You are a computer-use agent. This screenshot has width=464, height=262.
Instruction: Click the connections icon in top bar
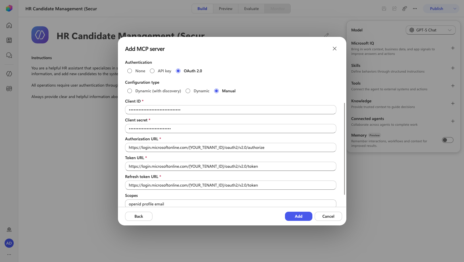click(x=405, y=9)
